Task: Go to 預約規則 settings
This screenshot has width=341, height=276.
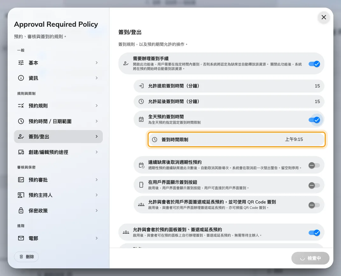Action: [58, 106]
